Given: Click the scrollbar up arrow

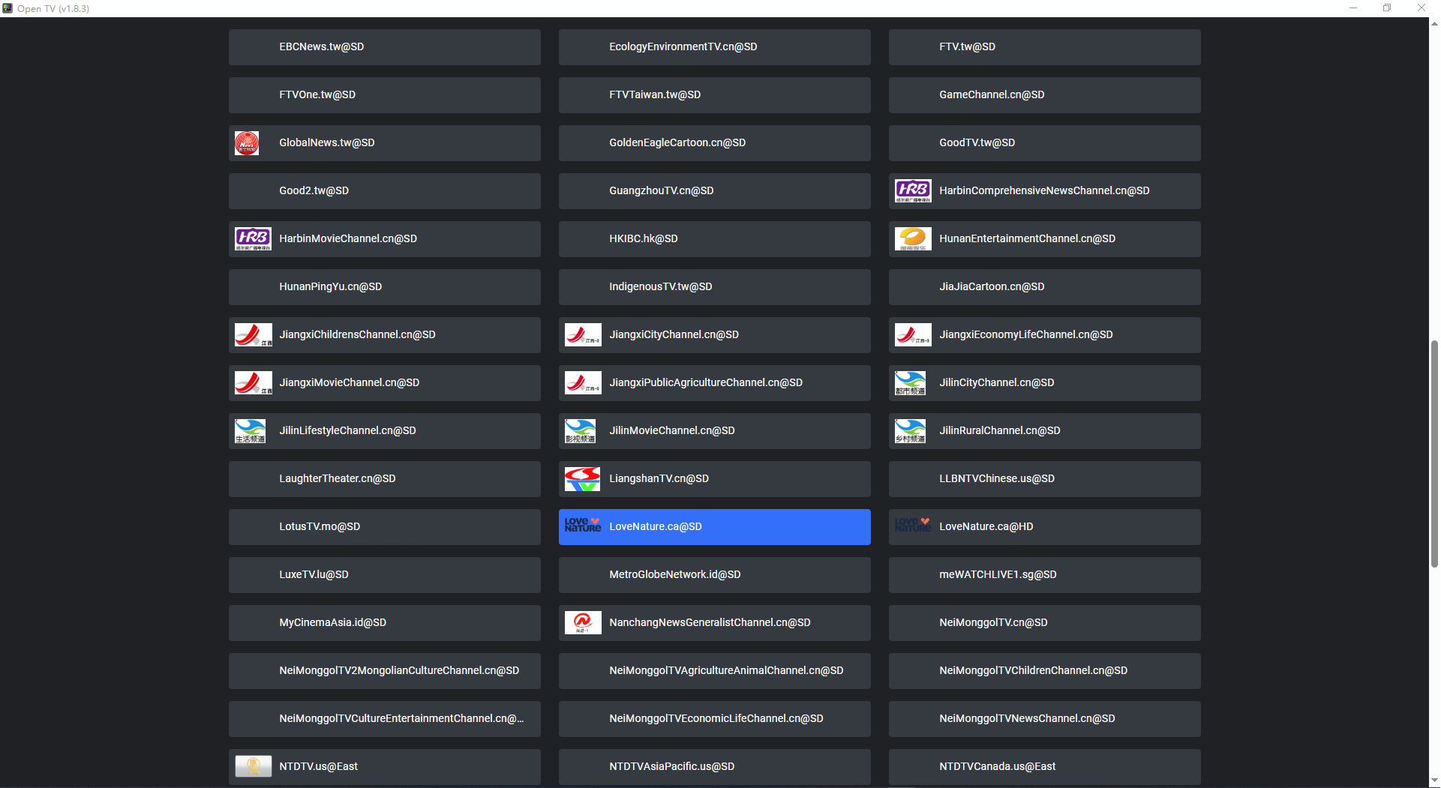Looking at the screenshot, I should point(1434,24).
